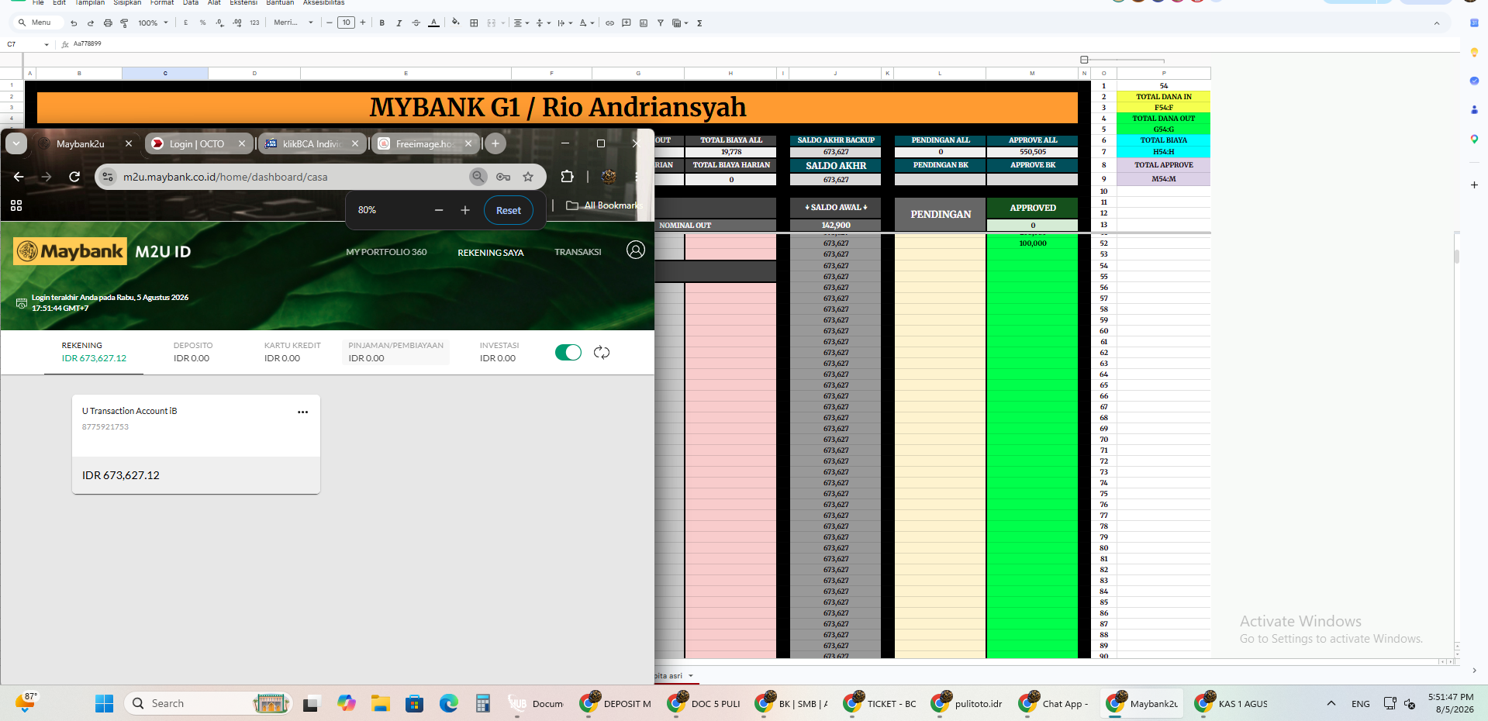The image size is (1488, 721).
Task: Open the Windows Start menu
Action: [104, 703]
